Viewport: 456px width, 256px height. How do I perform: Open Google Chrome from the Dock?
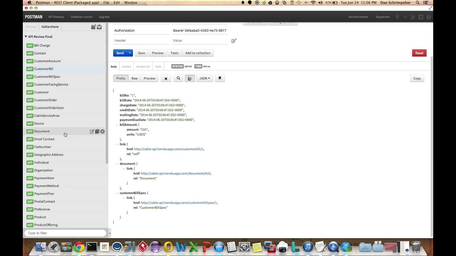click(x=79, y=247)
